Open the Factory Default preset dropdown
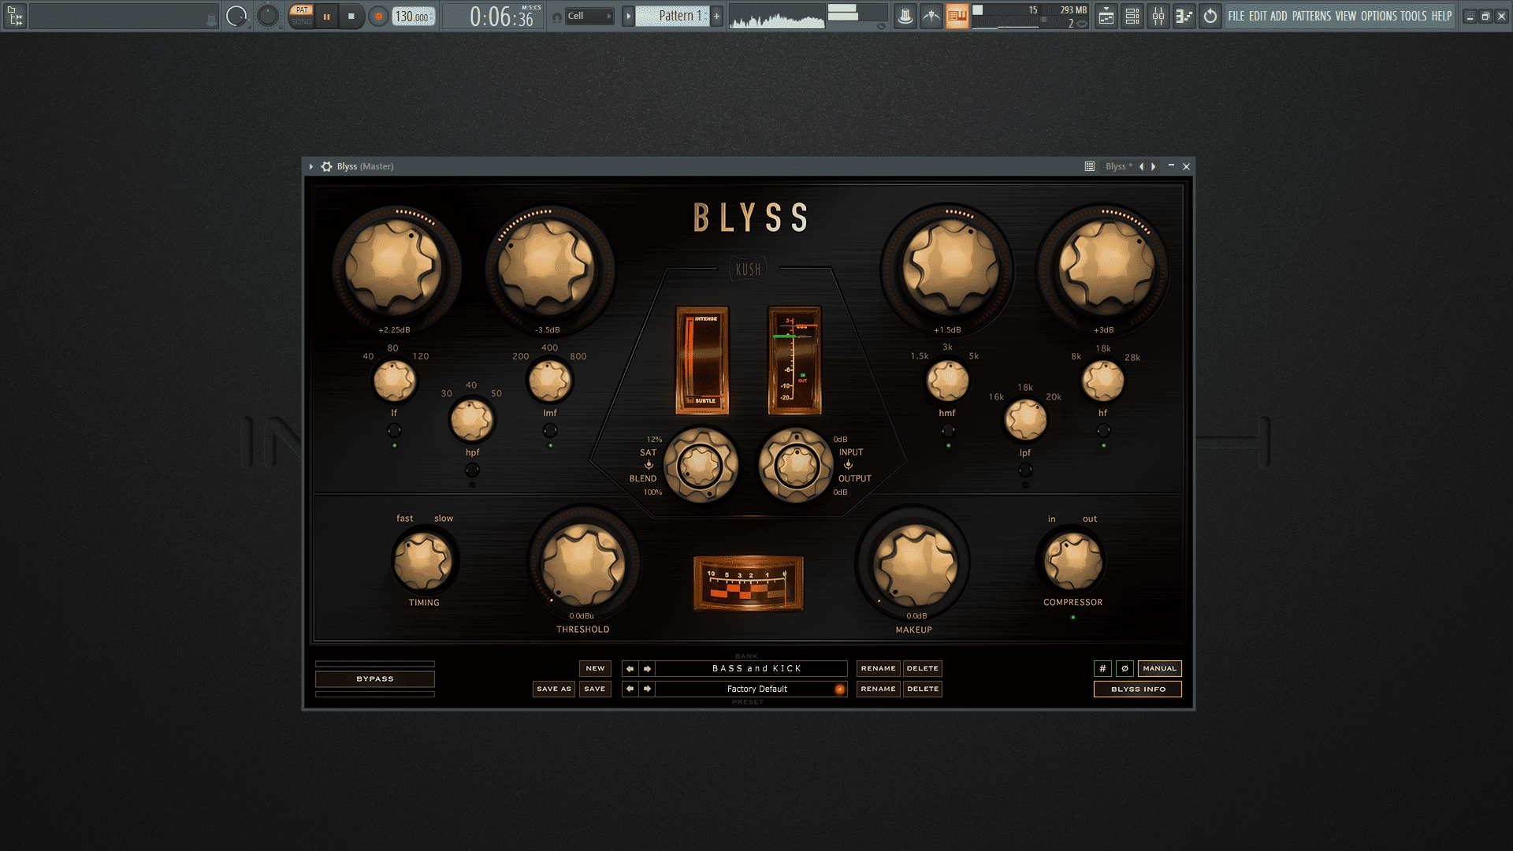 click(x=752, y=689)
